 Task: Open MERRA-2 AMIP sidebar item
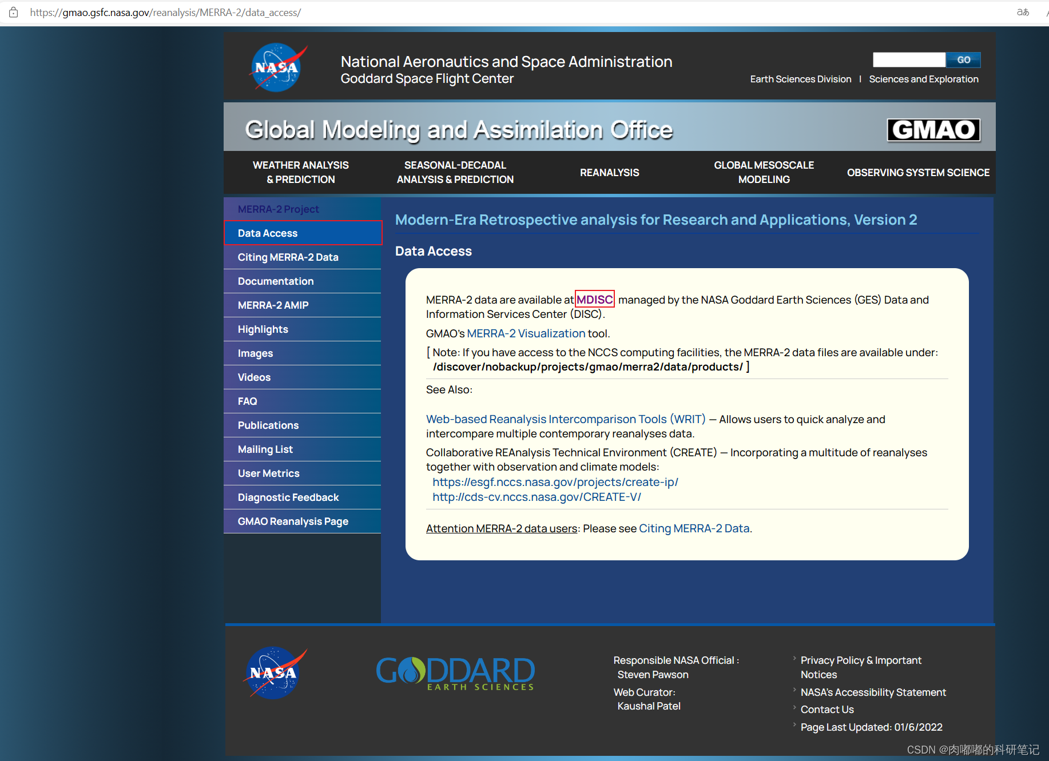pyautogui.click(x=302, y=305)
